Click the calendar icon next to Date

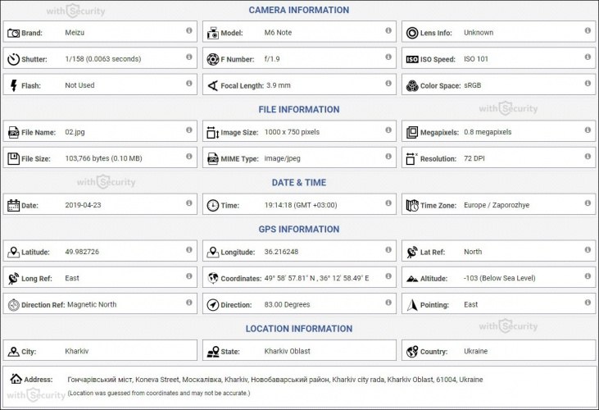[x=13, y=205]
